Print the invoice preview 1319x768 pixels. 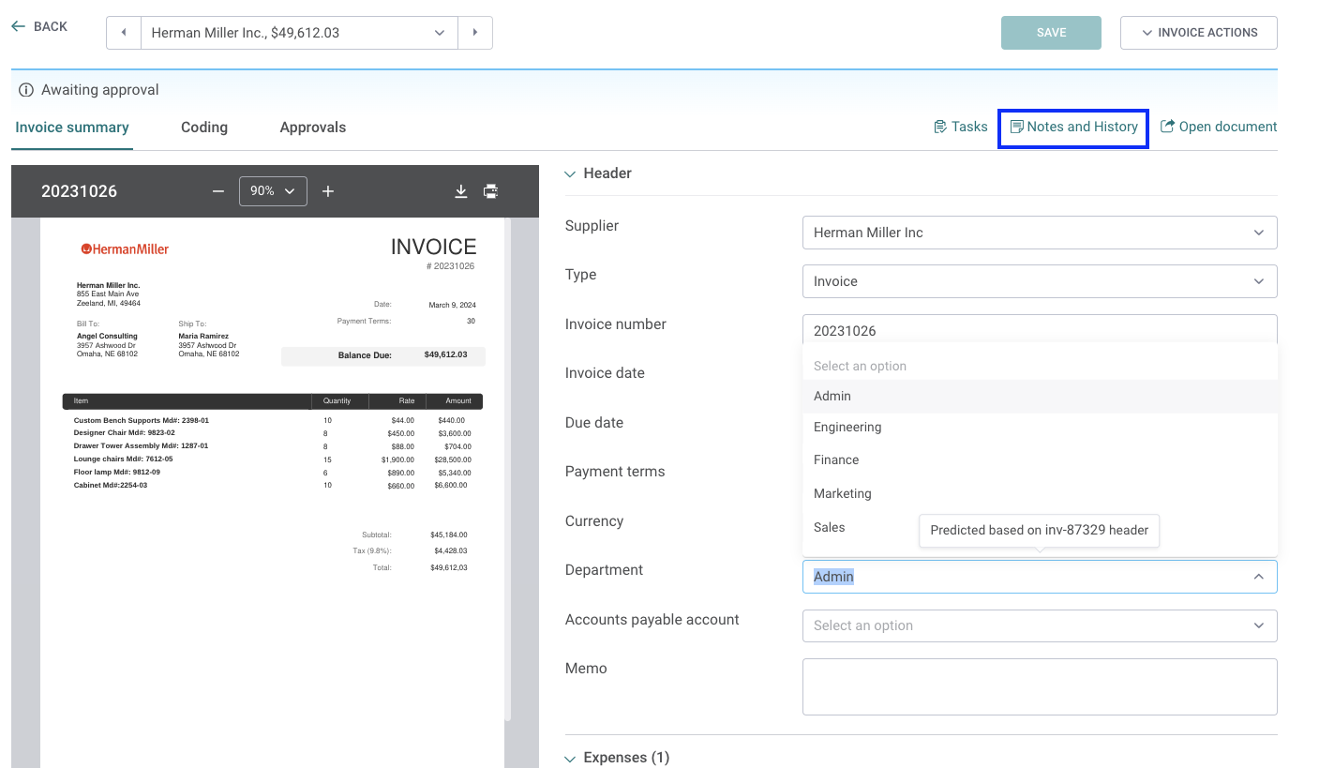490,190
